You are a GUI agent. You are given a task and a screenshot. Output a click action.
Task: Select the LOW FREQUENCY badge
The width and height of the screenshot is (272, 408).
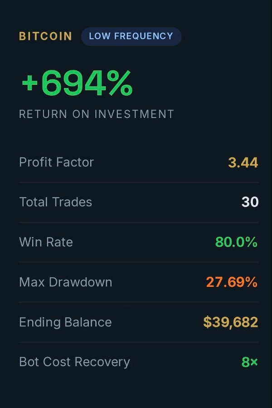point(131,36)
